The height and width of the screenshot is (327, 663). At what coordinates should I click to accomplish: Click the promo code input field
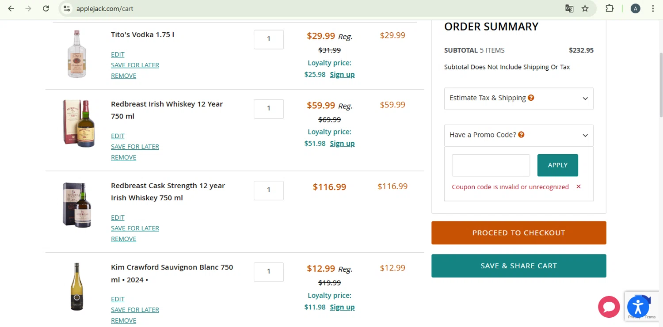(x=491, y=165)
